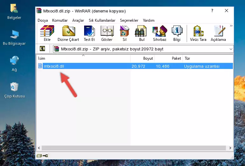Click the Uygulama uzantısı type cell
The image size is (245, 166).
tap(202, 66)
